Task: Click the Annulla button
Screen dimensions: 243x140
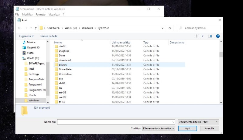Action: (209, 128)
